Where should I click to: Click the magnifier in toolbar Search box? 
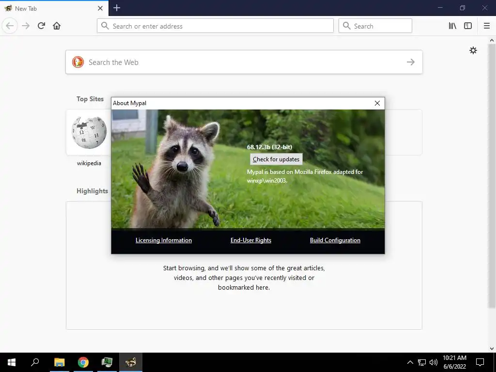pyautogui.click(x=347, y=26)
